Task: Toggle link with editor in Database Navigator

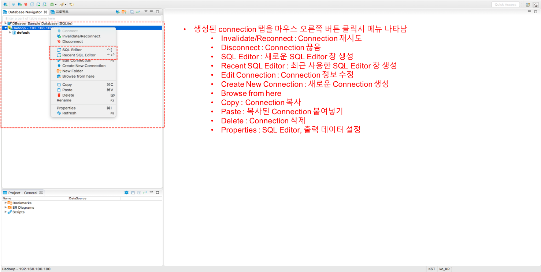Action: coord(138,12)
